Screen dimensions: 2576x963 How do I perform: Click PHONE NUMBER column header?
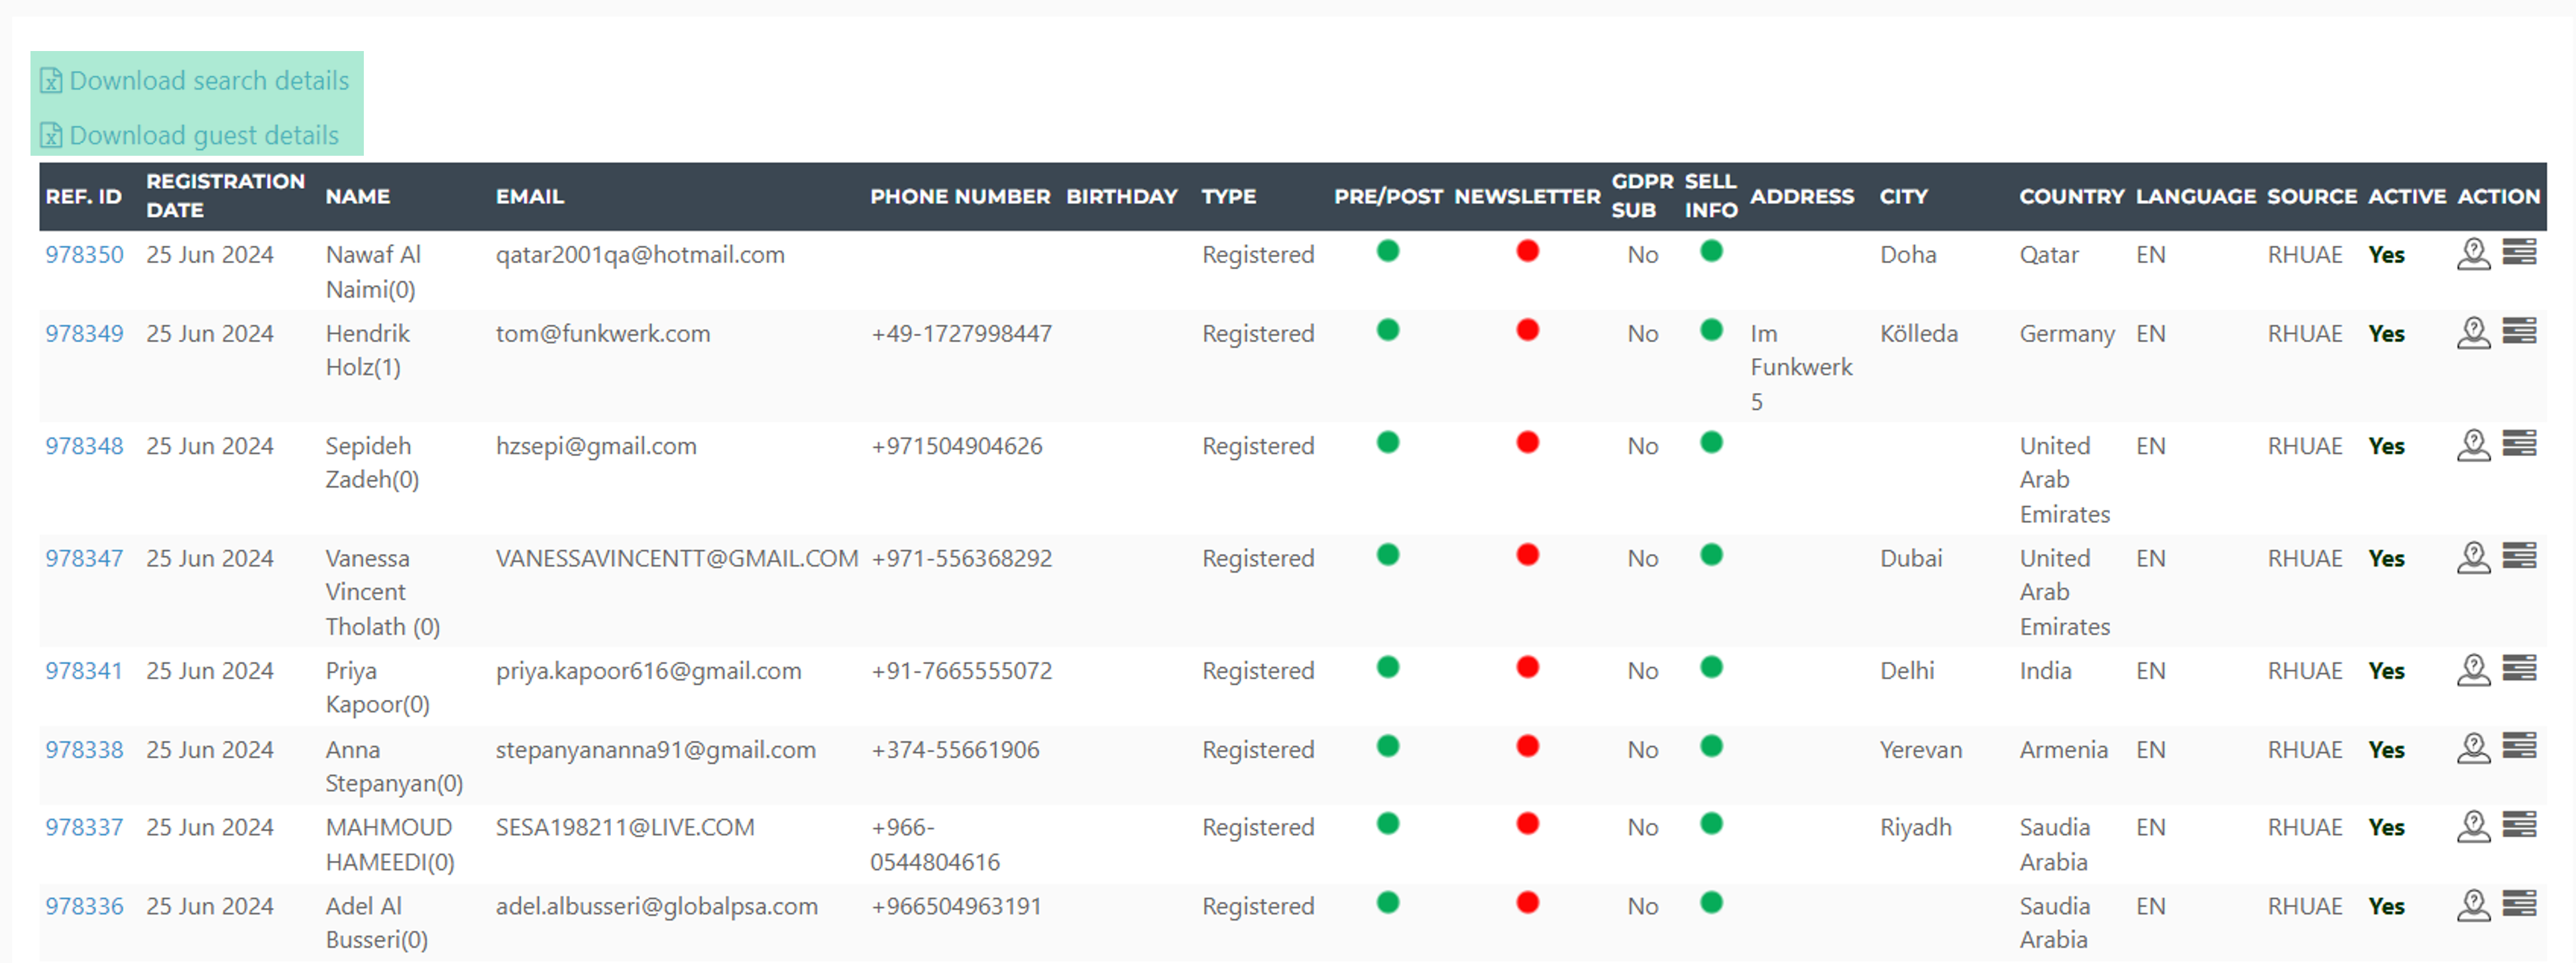click(960, 197)
